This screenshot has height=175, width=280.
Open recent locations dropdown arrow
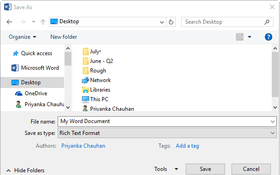pos(33,22)
